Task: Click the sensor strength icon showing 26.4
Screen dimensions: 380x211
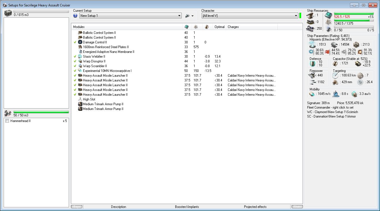Action: click(360, 82)
